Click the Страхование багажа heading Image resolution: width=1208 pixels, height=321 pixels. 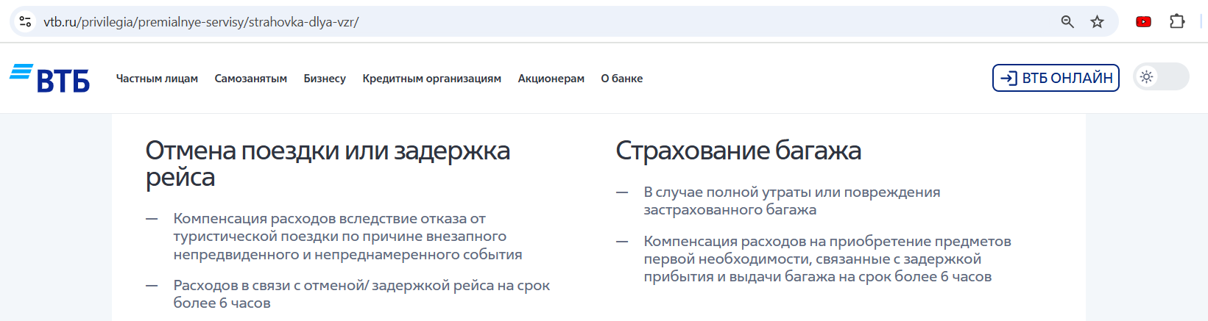[x=738, y=151]
